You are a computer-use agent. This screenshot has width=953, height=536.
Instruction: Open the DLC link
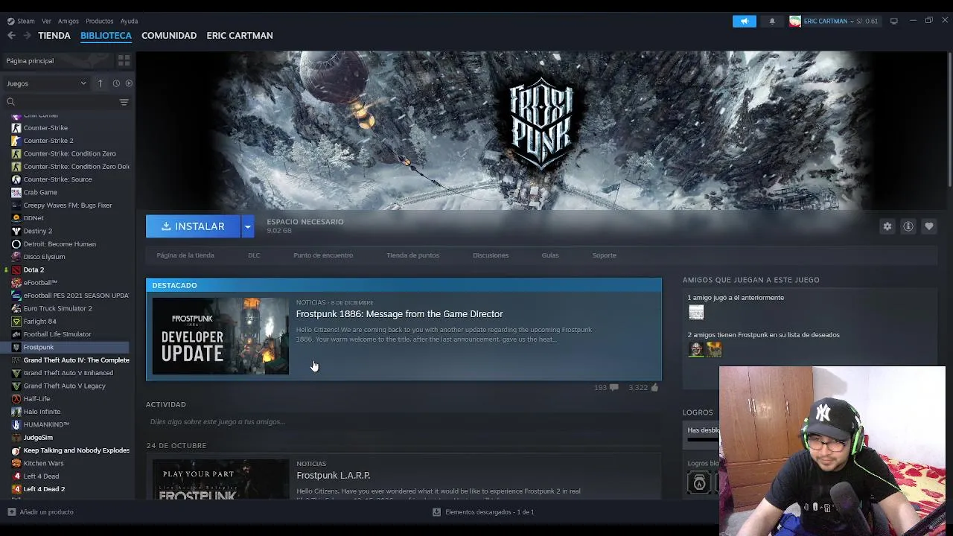coord(254,255)
